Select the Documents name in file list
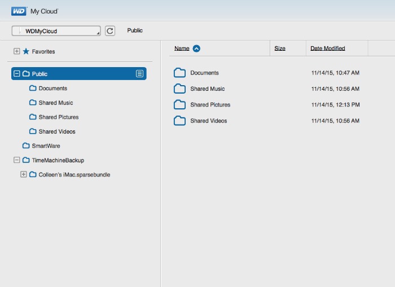The width and height of the screenshot is (395, 287). tap(204, 73)
